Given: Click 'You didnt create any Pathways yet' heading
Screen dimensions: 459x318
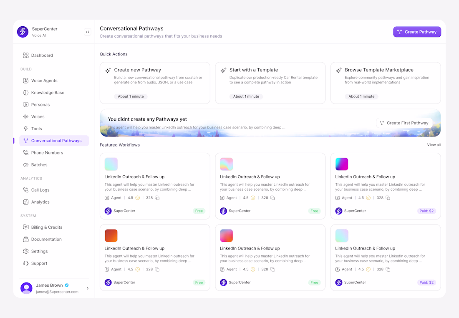Looking at the screenshot, I should (x=147, y=119).
